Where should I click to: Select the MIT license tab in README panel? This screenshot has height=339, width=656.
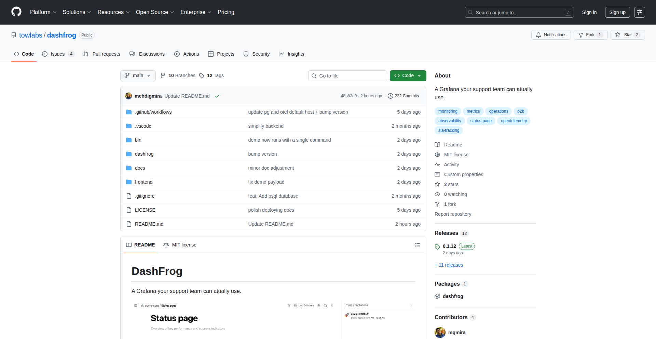coord(180,245)
